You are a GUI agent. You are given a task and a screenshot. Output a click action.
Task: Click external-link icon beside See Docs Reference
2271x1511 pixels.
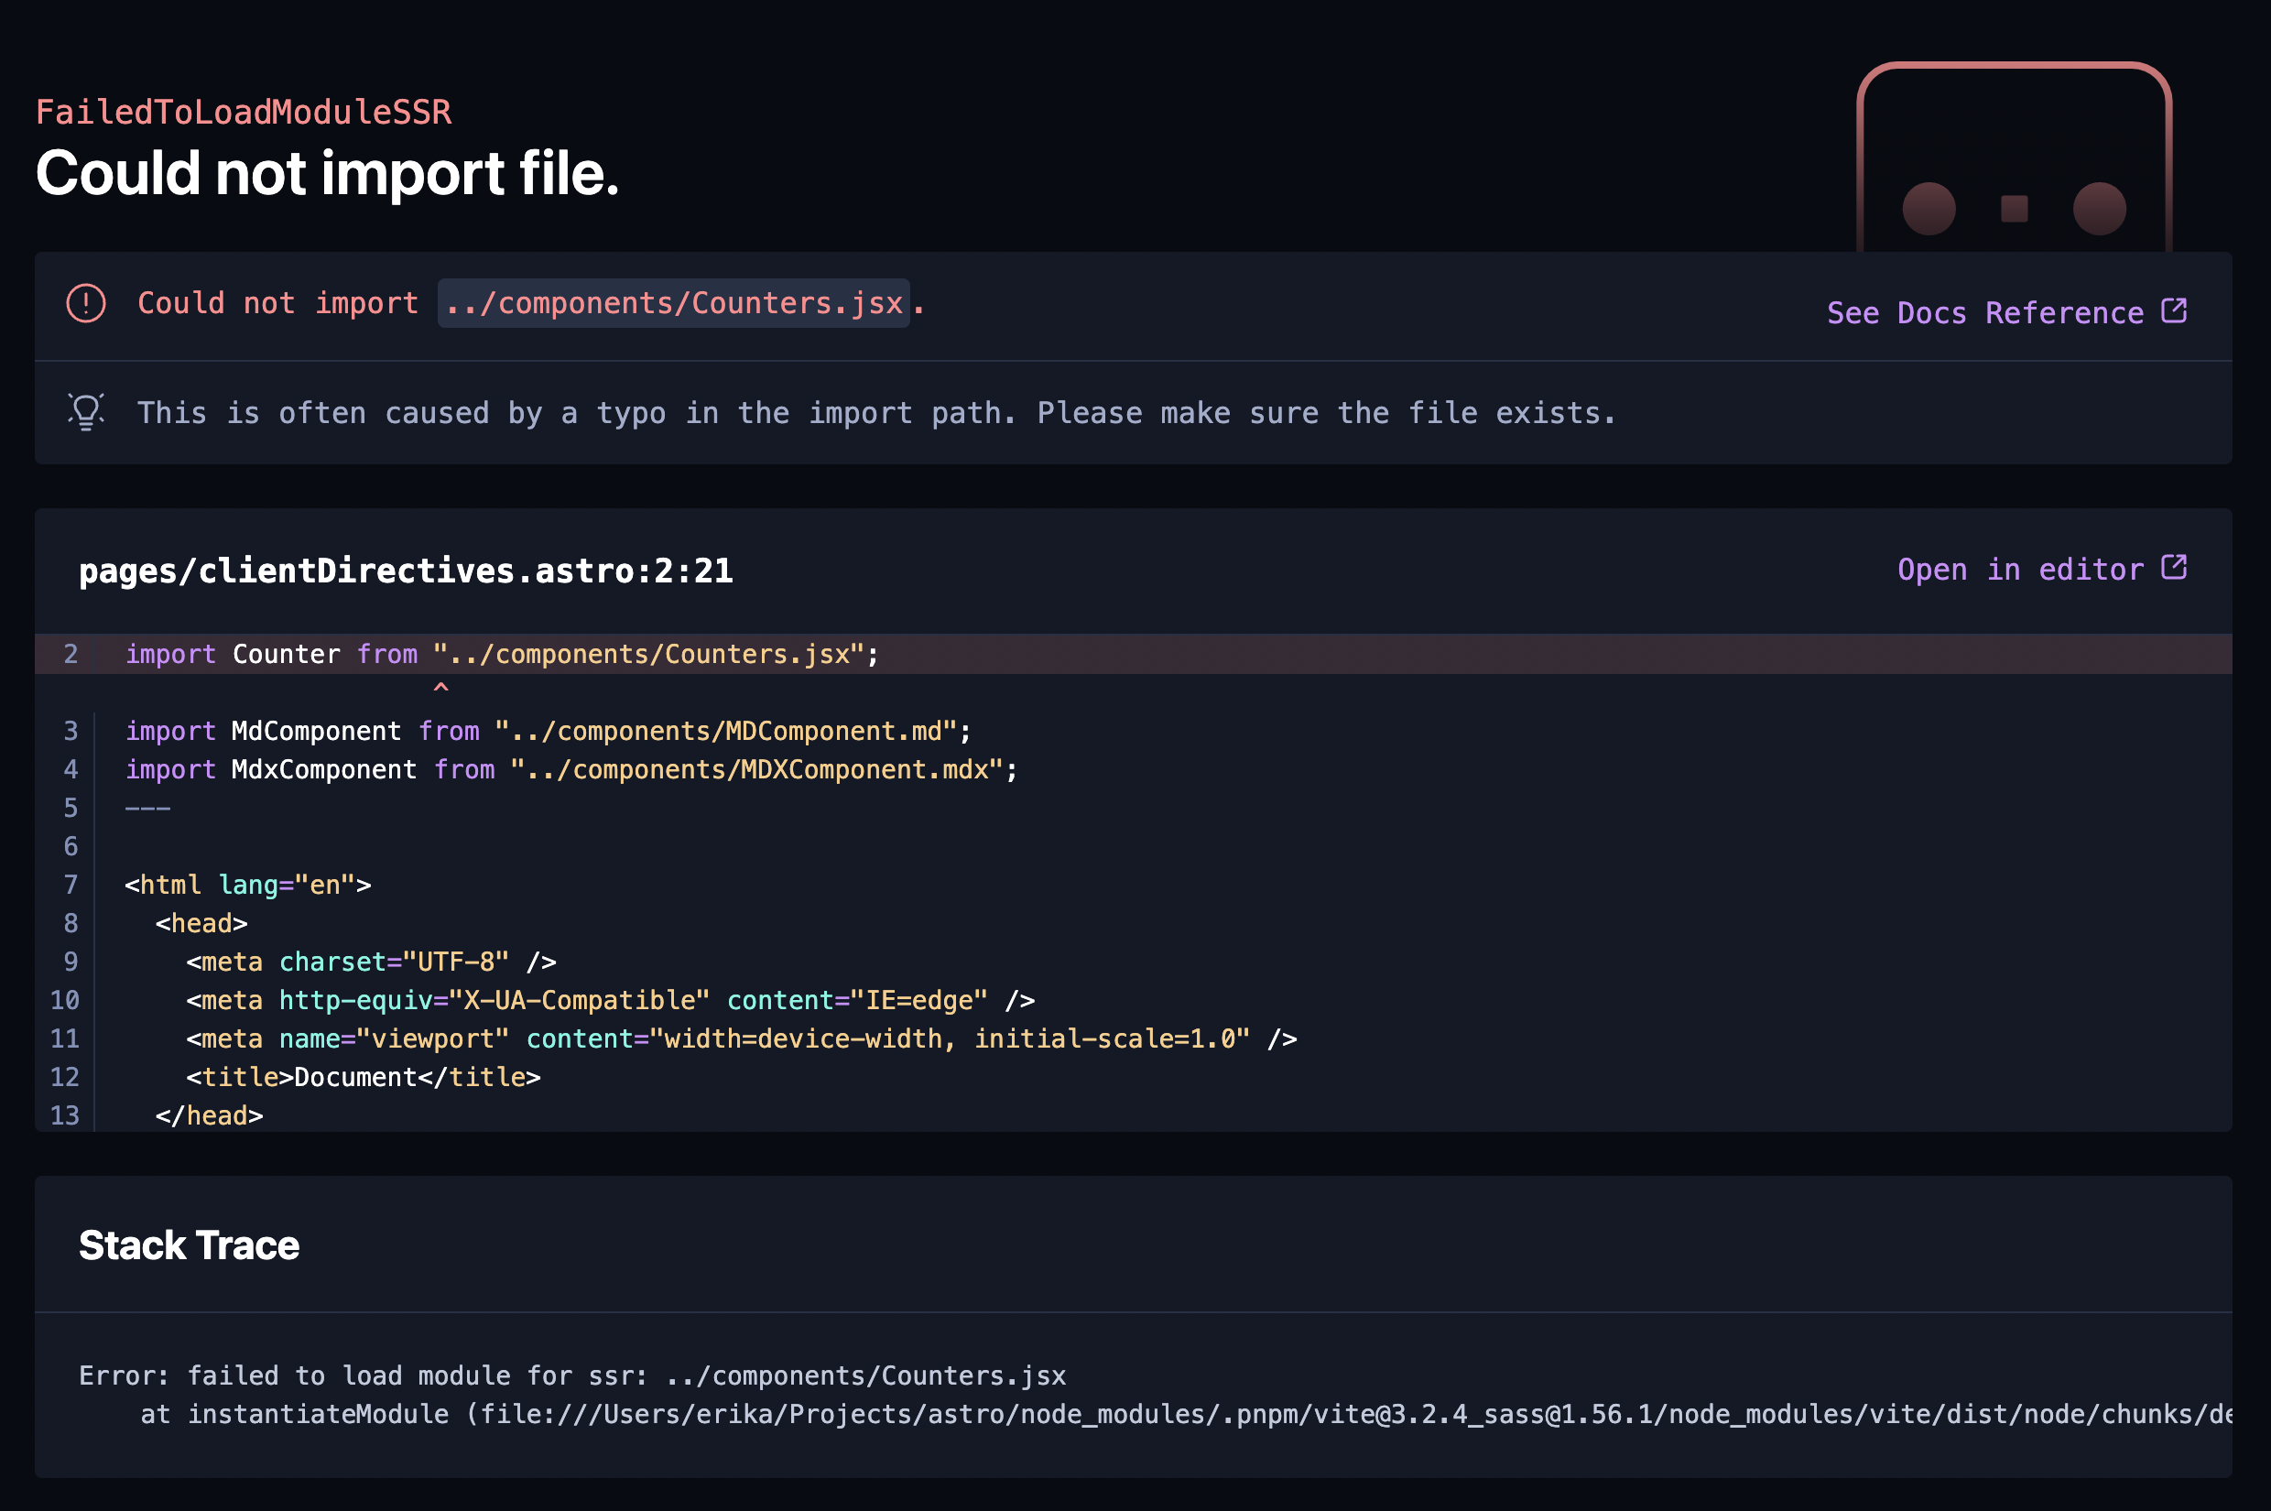click(2174, 310)
